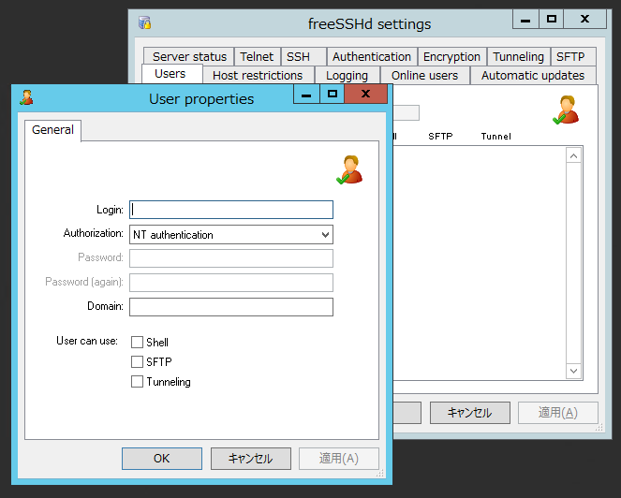Select the Users tab
The height and width of the screenshot is (498, 621).
click(171, 74)
